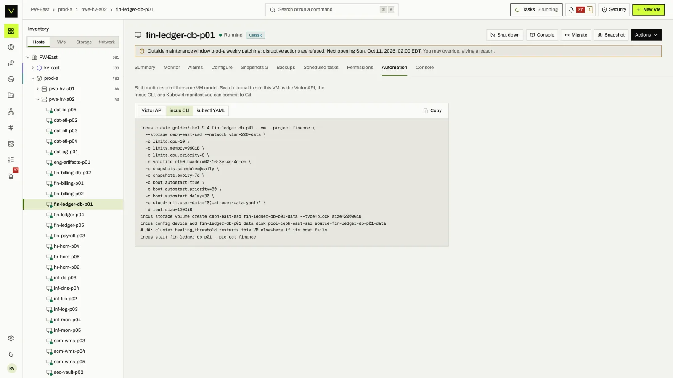Open the Scheduled tasks tab
The width and height of the screenshot is (673, 378).
(321, 68)
